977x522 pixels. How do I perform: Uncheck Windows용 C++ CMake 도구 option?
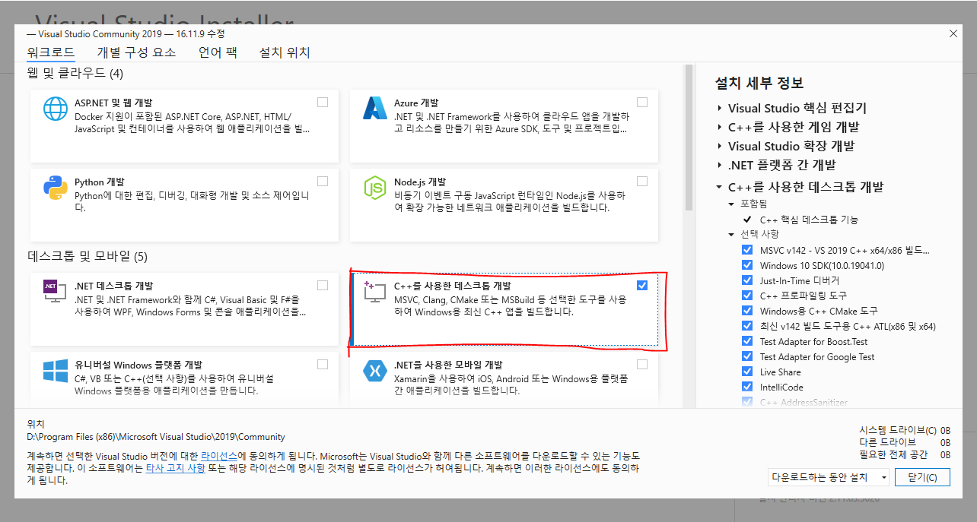click(746, 311)
